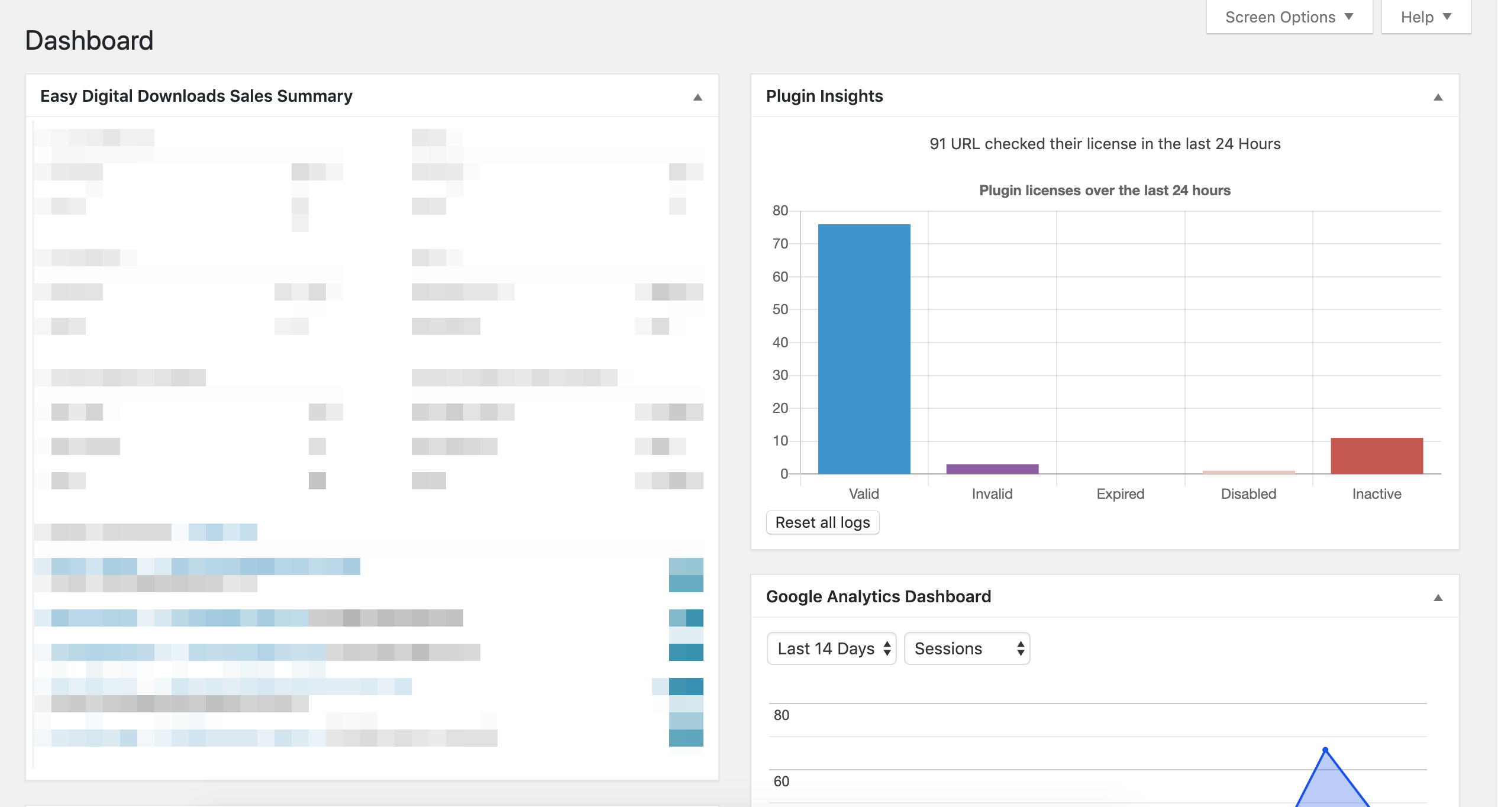Click the Disabled axis label
The image size is (1498, 807).
pyautogui.click(x=1248, y=494)
